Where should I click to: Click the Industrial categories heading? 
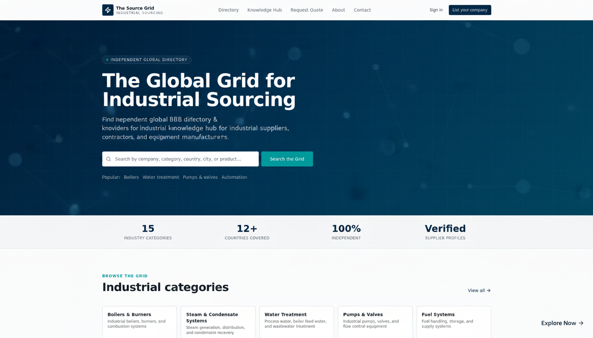pyautogui.click(x=165, y=287)
